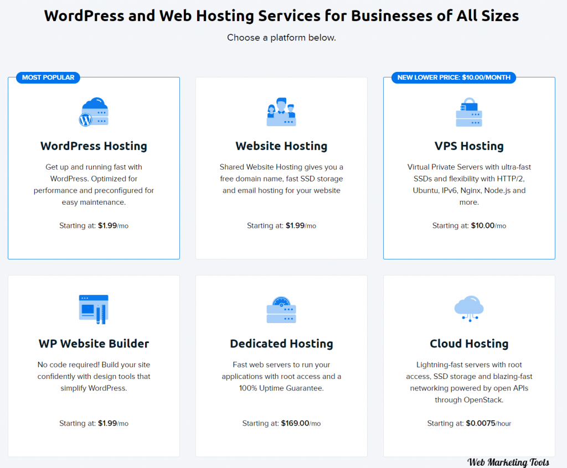Click 'Get up and running fast' description
Image resolution: width=567 pixels, height=468 pixels.
(x=94, y=184)
